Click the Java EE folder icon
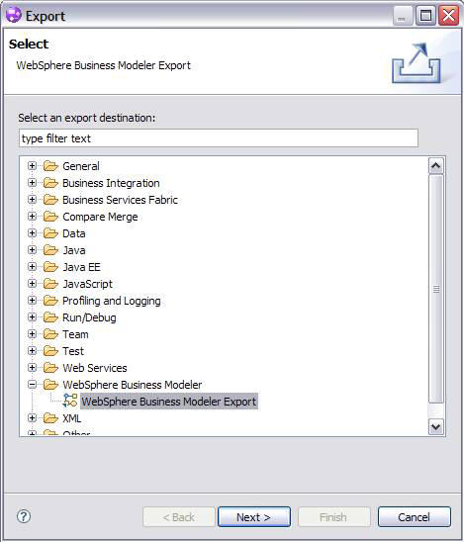The image size is (464, 542). pyautogui.click(x=50, y=267)
